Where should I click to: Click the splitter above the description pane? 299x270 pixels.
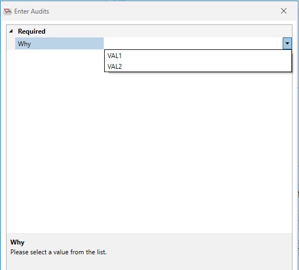click(x=149, y=234)
